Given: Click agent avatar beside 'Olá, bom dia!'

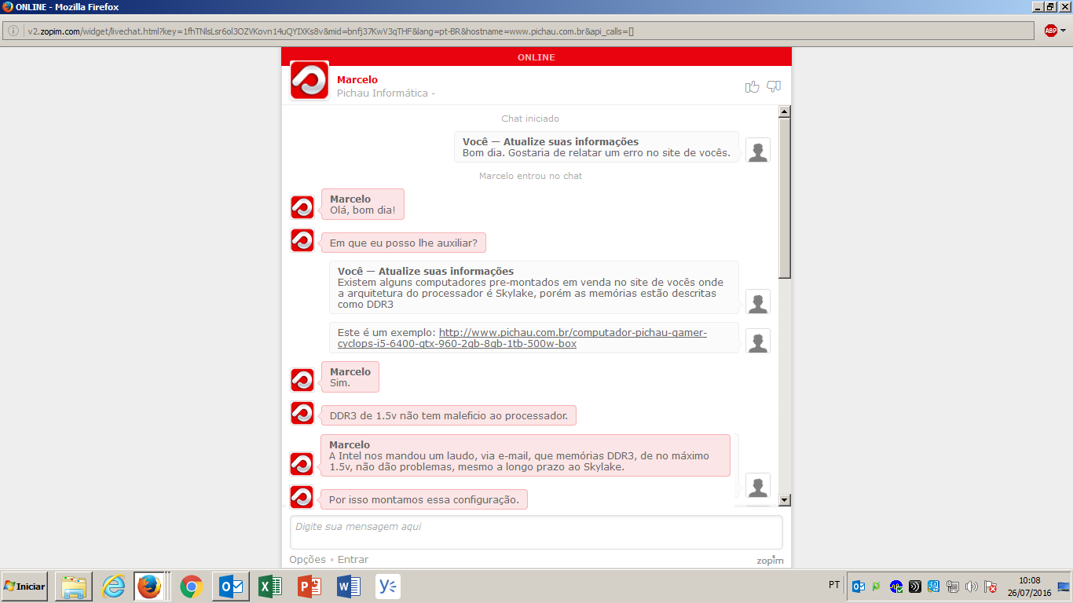Looking at the screenshot, I should coord(302,207).
